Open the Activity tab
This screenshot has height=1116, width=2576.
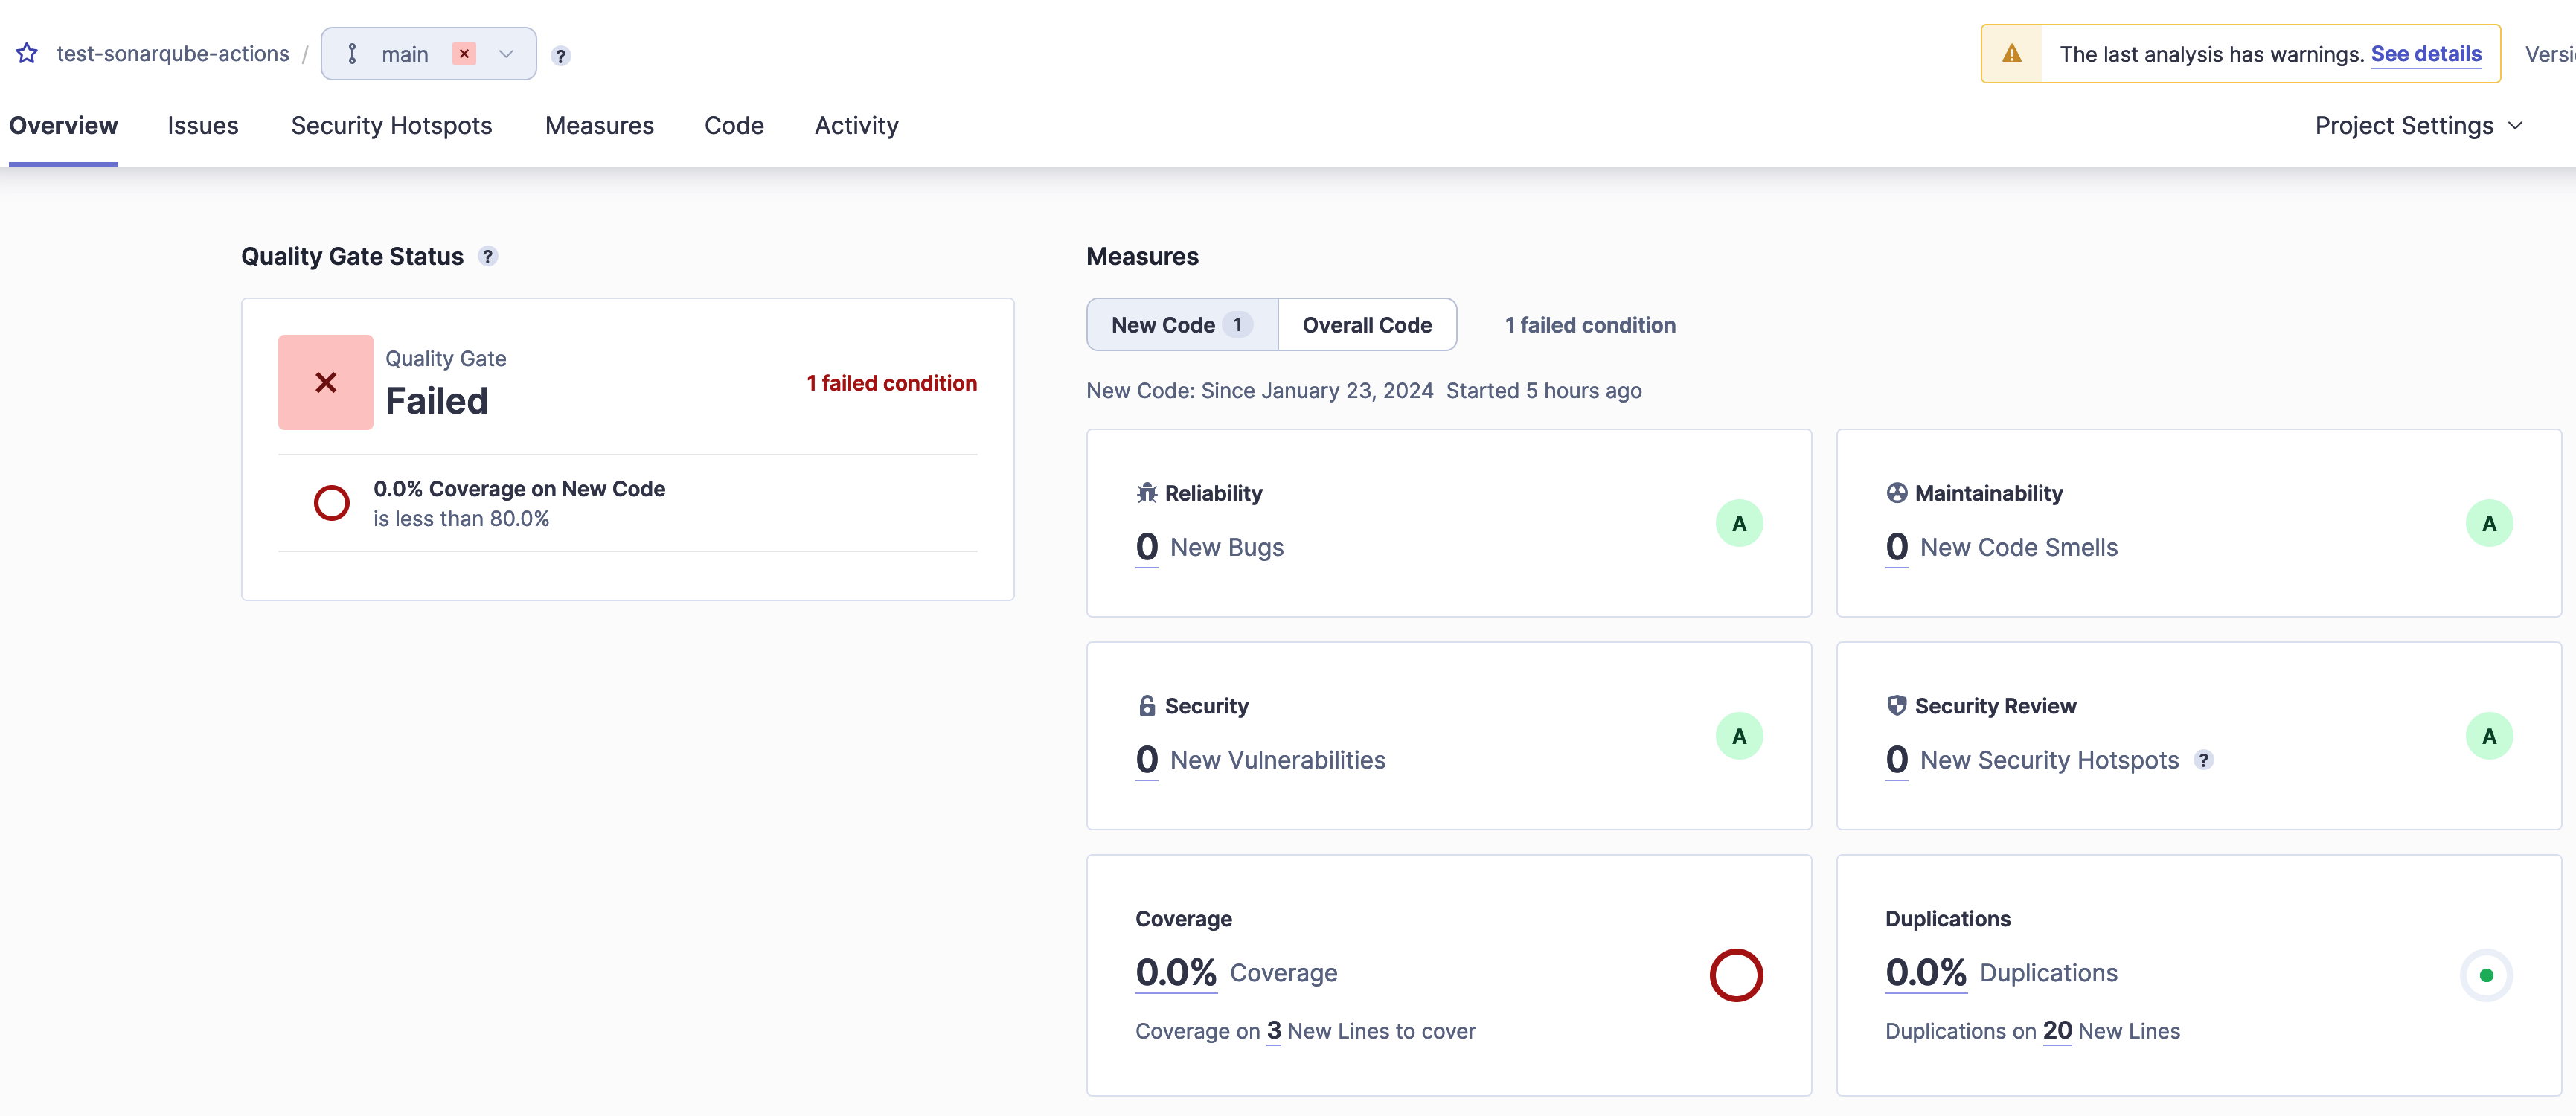856,126
